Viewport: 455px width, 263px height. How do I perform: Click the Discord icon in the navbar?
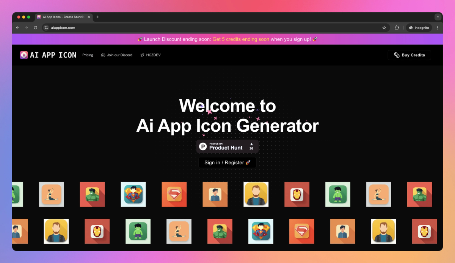[103, 55]
